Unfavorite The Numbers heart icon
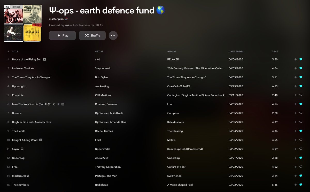The height and width of the screenshot is (192, 310). (x=301, y=185)
